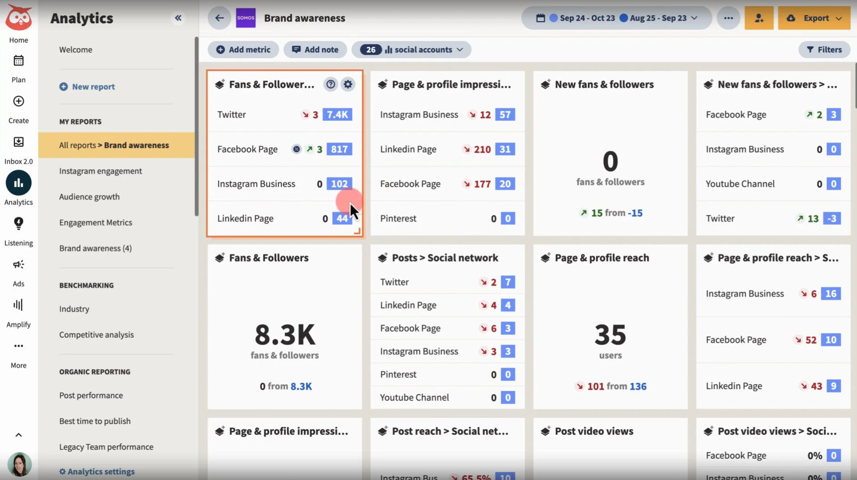Click the Instagram Business 102 value

(x=339, y=184)
